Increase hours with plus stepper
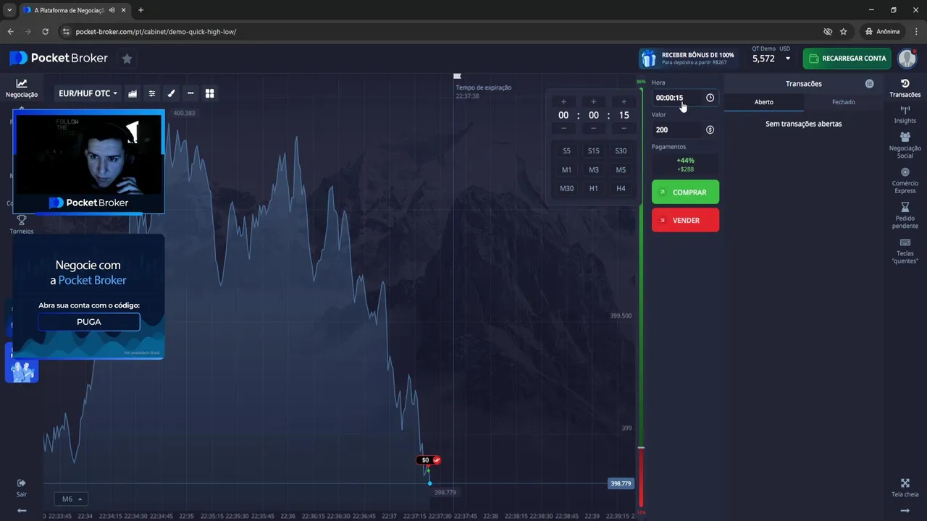 pos(563,101)
